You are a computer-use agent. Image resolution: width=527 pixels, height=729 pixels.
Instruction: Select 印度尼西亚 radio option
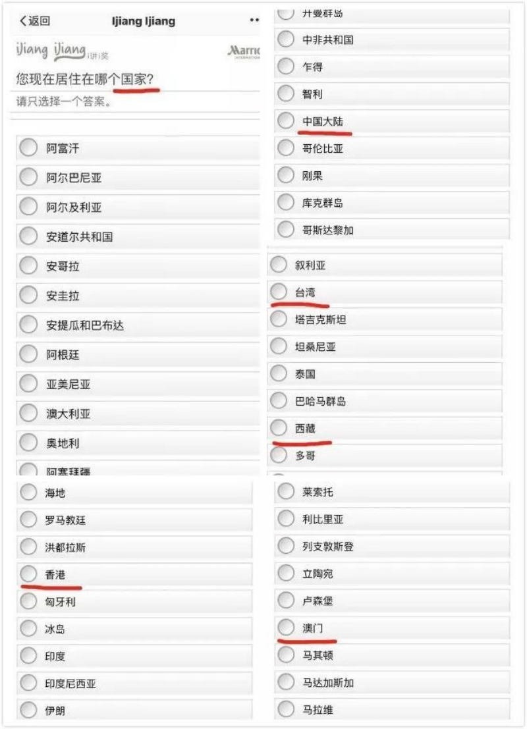(28, 682)
